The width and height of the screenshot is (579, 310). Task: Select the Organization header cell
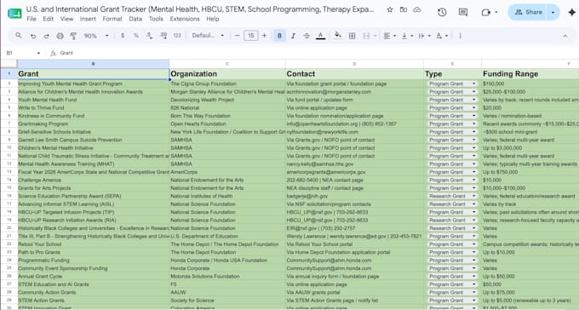coord(227,74)
